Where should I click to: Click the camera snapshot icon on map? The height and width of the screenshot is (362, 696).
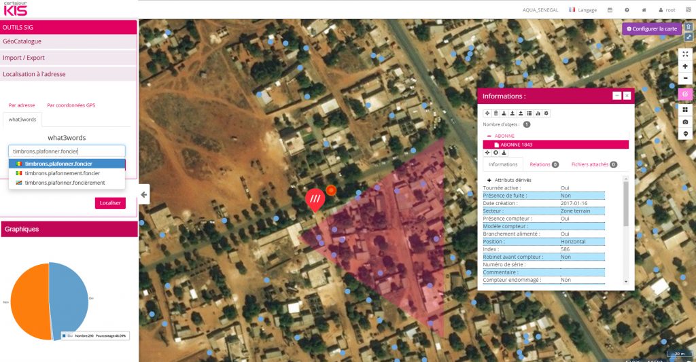tap(685, 122)
